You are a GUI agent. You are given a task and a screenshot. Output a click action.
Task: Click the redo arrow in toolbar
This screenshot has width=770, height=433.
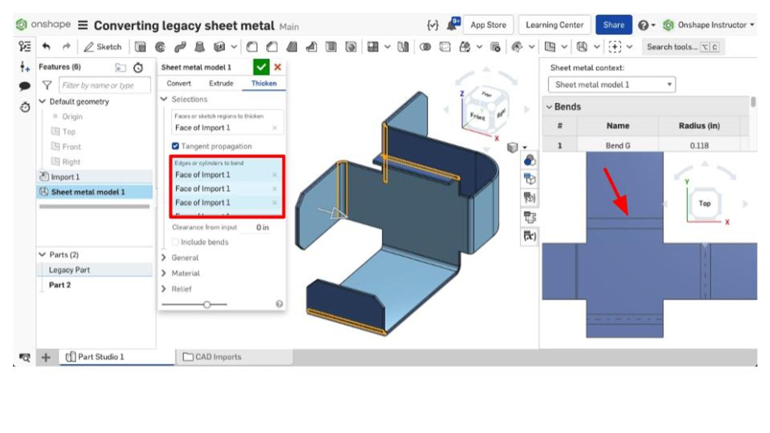pyautogui.click(x=66, y=47)
